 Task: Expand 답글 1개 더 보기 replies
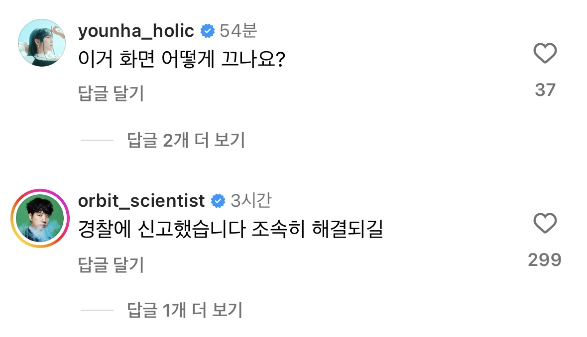pyautogui.click(x=185, y=310)
